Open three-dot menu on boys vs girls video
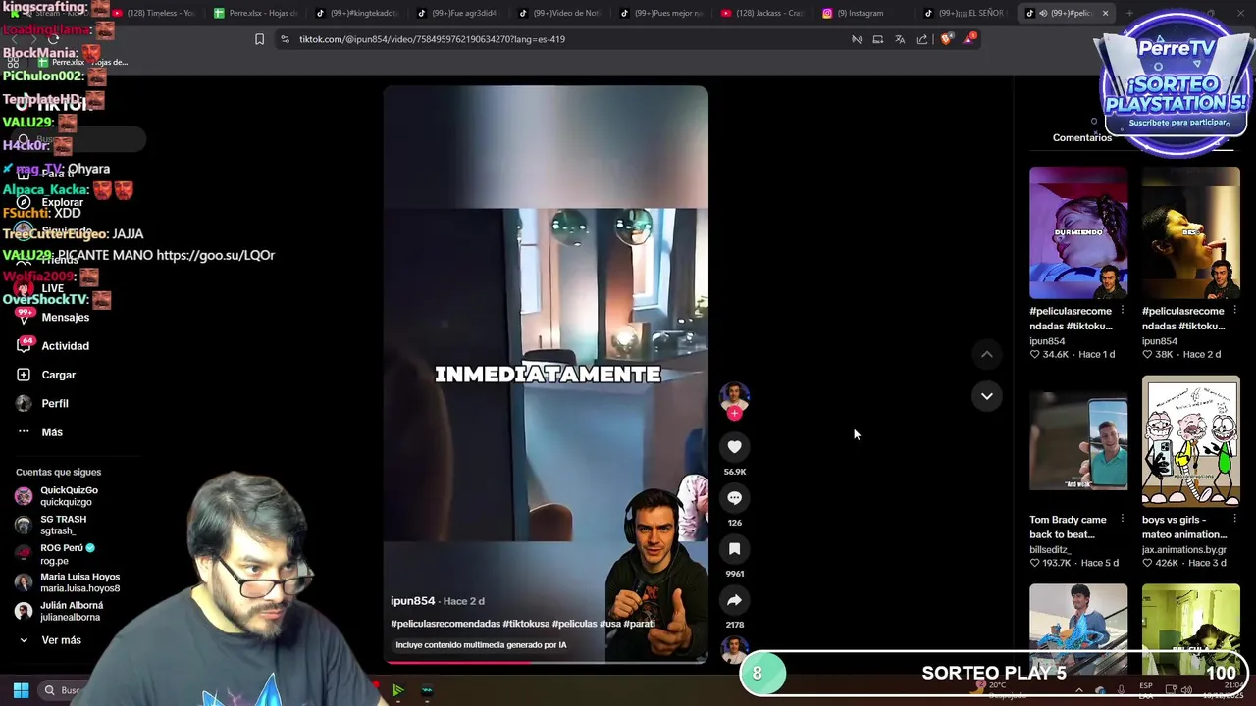This screenshot has height=706, width=1256. point(1234,520)
